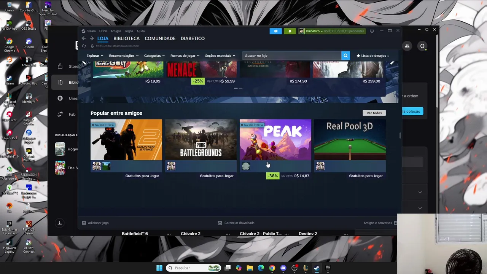This screenshot has width=487, height=274.
Task: Open Lista de desejos wishlist
Action: click(x=372, y=56)
